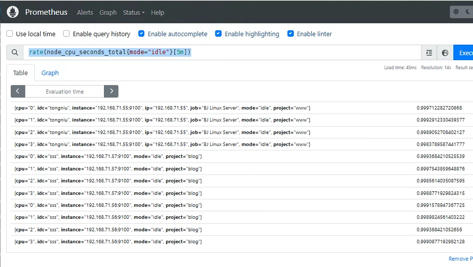The image size is (473, 267).
Task: Click the value 0.9993684210525539
Action: tap(441, 156)
